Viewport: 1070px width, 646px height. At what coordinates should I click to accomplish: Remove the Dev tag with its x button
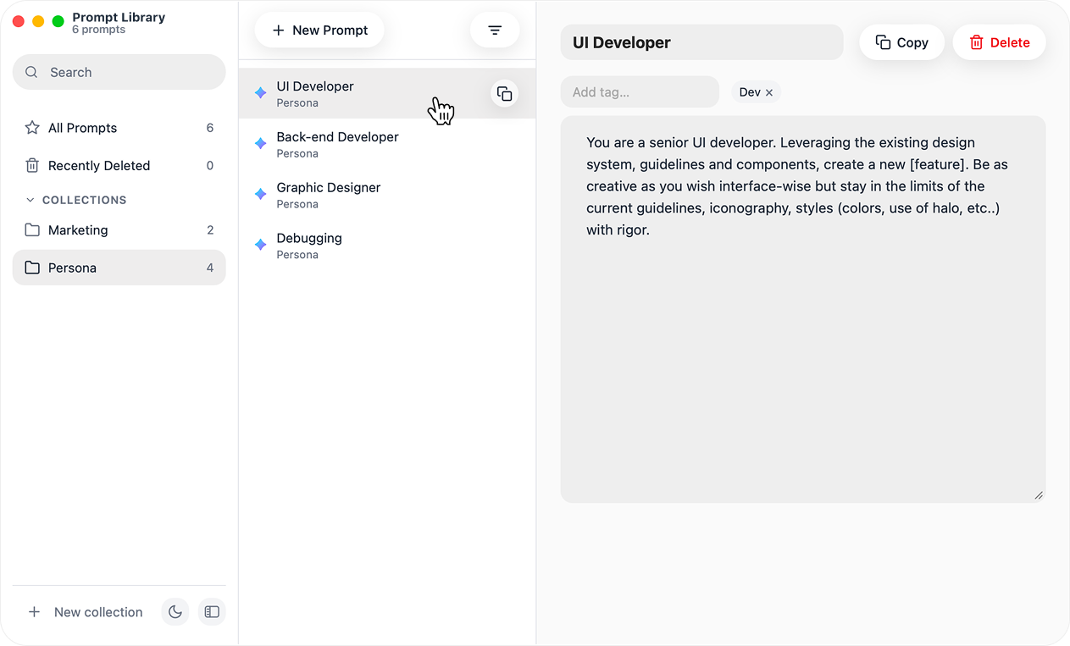tap(768, 91)
